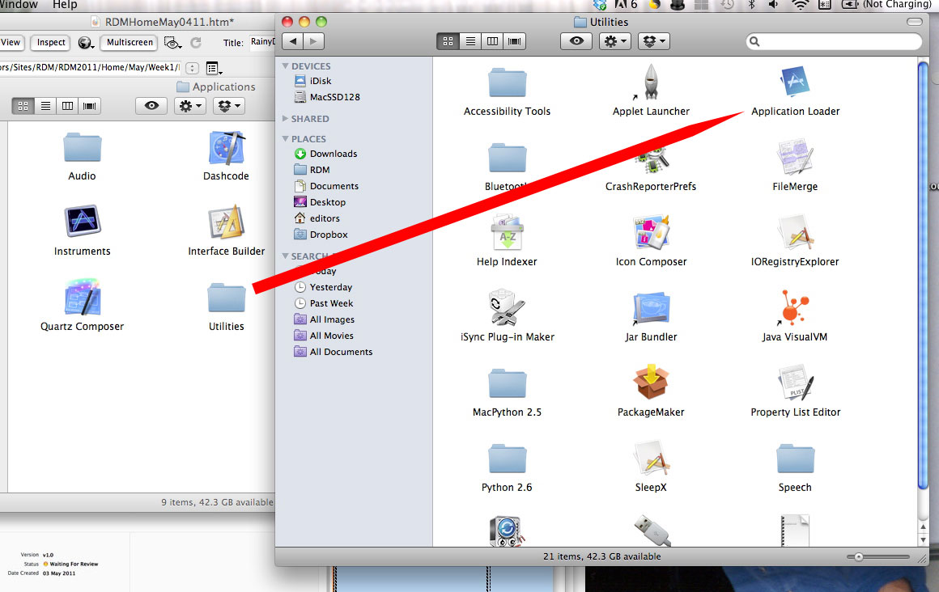Screen dimensions: 939x592
Task: Launch IORegistryExplorer
Action: point(795,233)
